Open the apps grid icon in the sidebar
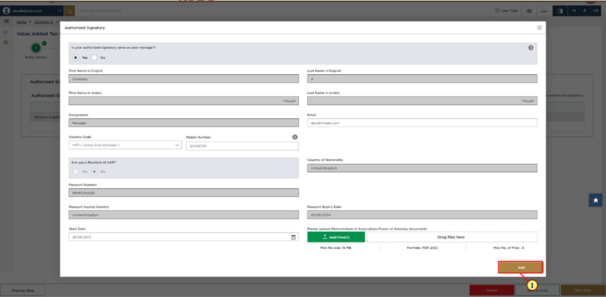 [x=6, y=42]
